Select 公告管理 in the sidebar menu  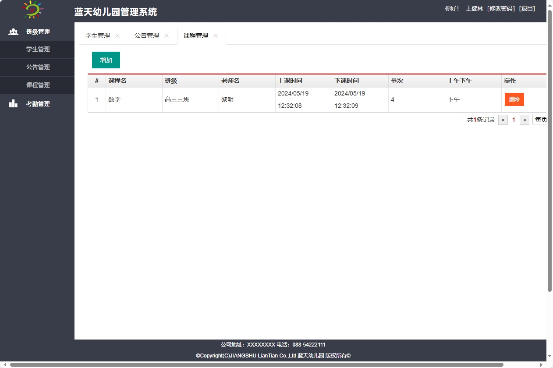(37, 67)
